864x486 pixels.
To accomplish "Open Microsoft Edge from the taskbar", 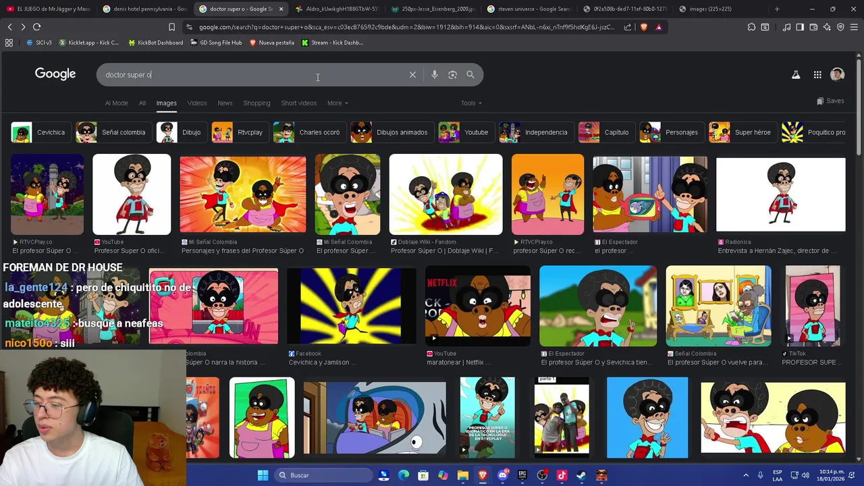I will [404, 475].
